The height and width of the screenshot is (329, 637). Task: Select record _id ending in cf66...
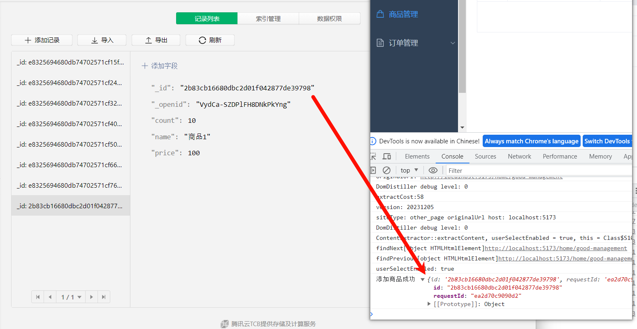tap(71, 165)
